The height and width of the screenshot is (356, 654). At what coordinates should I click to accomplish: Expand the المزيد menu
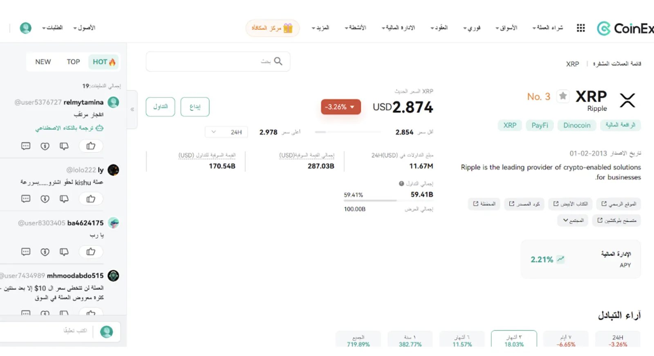pyautogui.click(x=320, y=28)
